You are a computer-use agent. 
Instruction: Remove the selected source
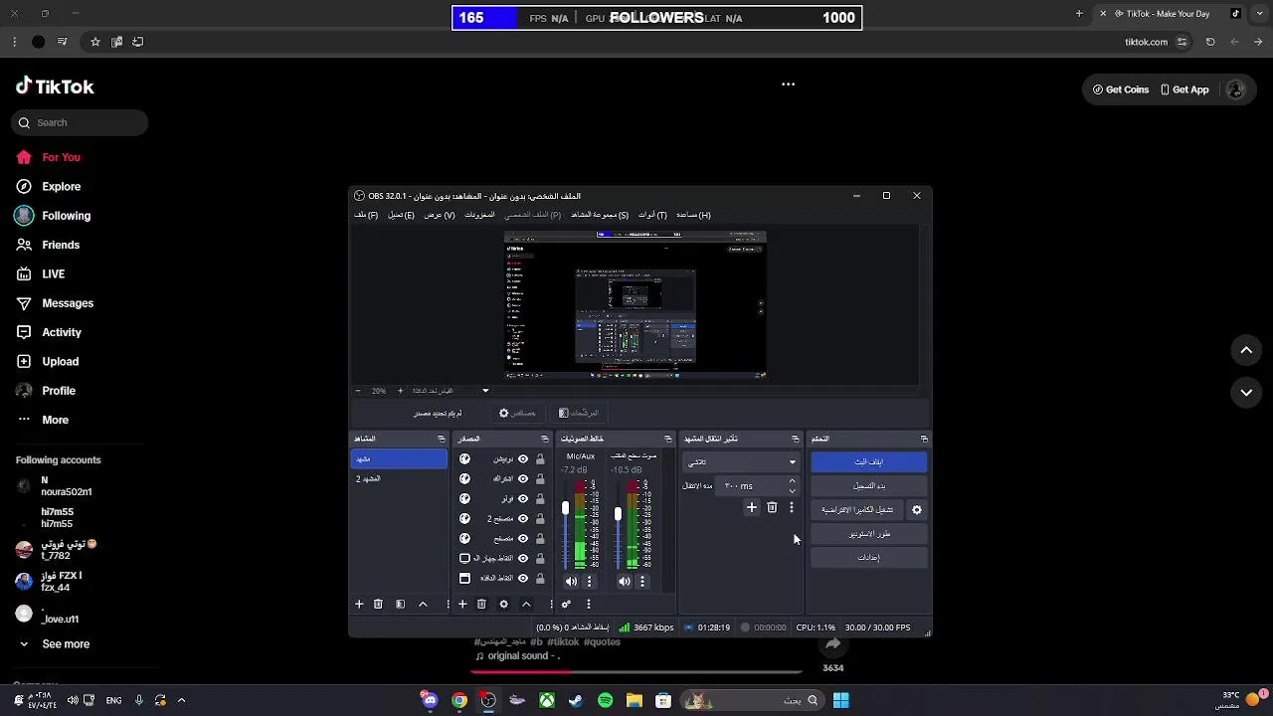click(481, 604)
